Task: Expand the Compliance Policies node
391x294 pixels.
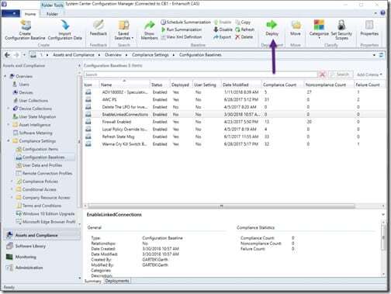Action: pyautogui.click(x=12, y=182)
